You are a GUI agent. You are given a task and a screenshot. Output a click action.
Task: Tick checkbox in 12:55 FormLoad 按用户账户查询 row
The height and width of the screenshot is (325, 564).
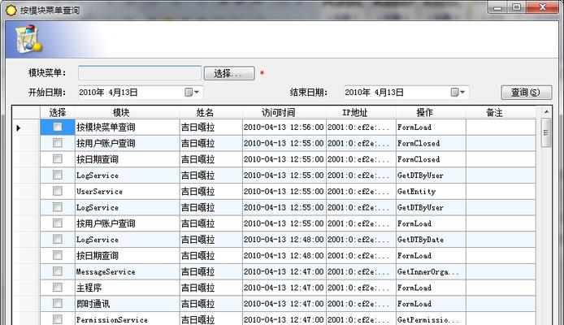pyautogui.click(x=58, y=223)
